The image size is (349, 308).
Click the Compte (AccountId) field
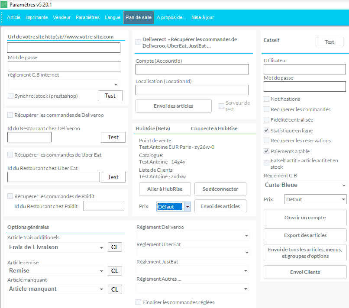click(x=192, y=69)
